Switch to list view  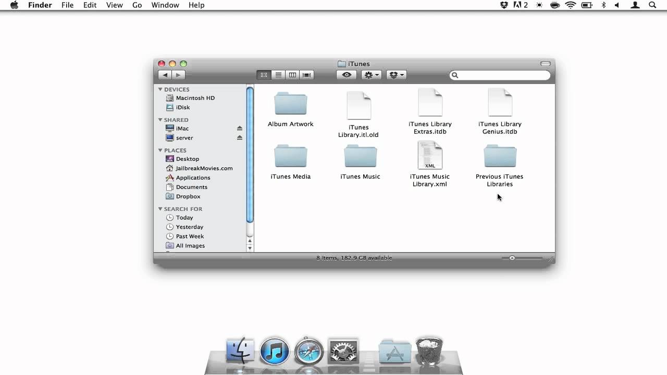pyautogui.click(x=278, y=75)
